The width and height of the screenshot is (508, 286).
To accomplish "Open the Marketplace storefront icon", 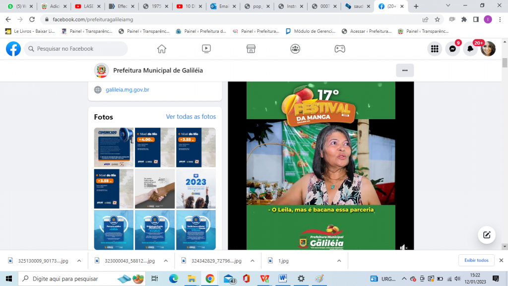I will [251, 49].
